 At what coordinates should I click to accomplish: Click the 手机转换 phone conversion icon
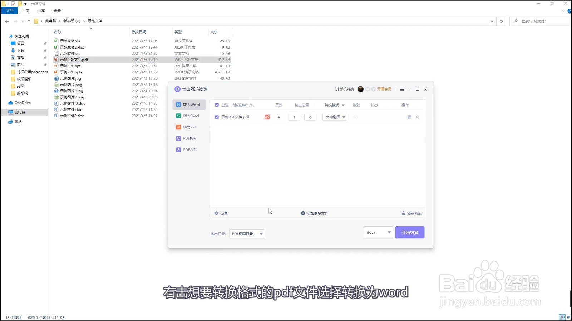coord(344,89)
